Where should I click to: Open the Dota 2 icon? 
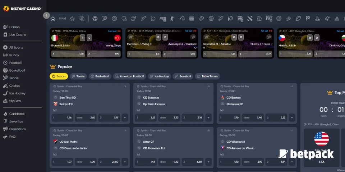(x=250, y=19)
